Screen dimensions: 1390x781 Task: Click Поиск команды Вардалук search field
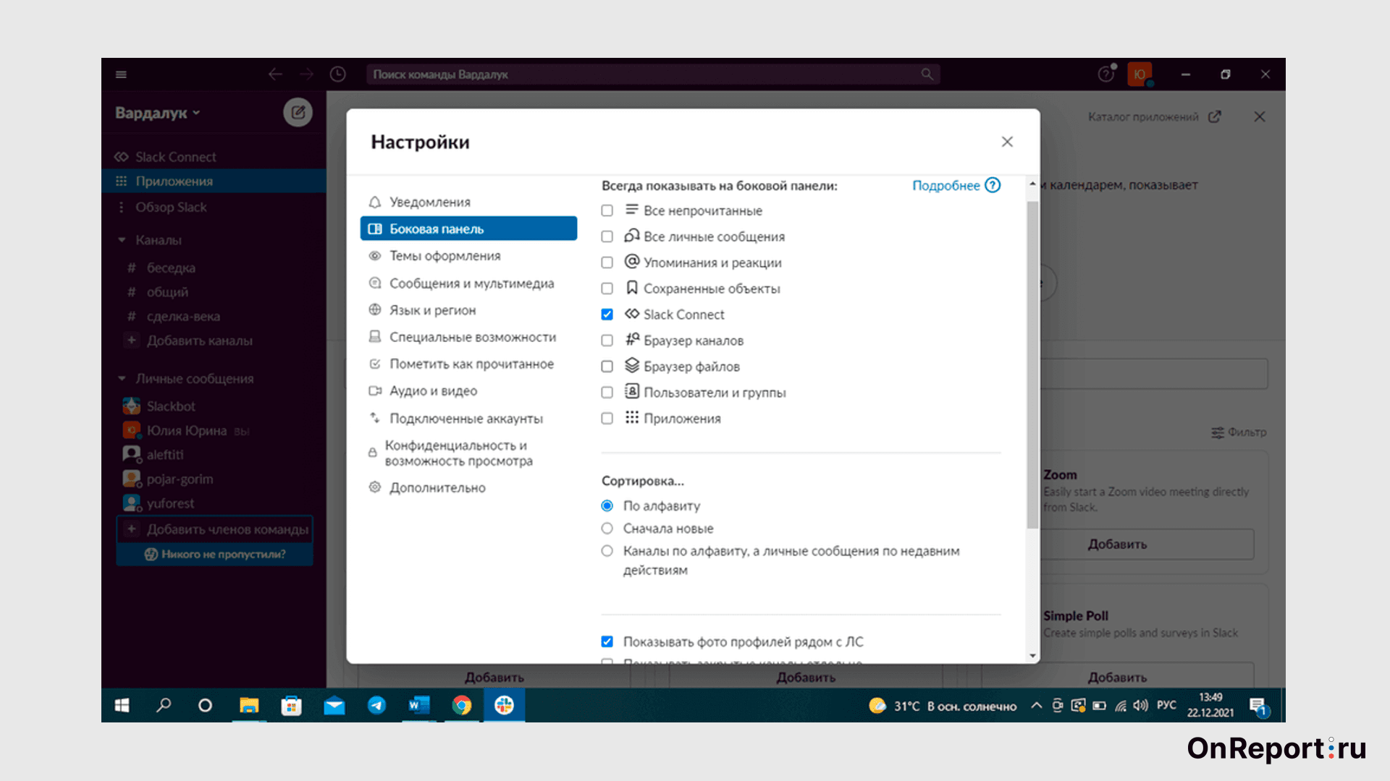coord(653,74)
